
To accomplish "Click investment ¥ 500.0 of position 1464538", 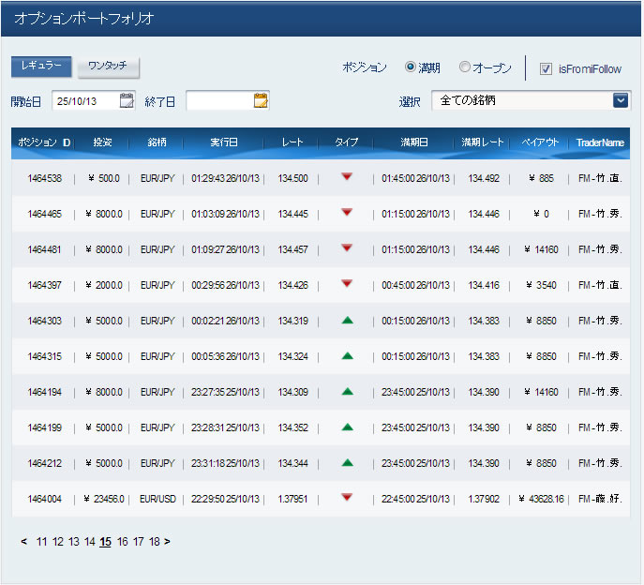I will (104, 178).
